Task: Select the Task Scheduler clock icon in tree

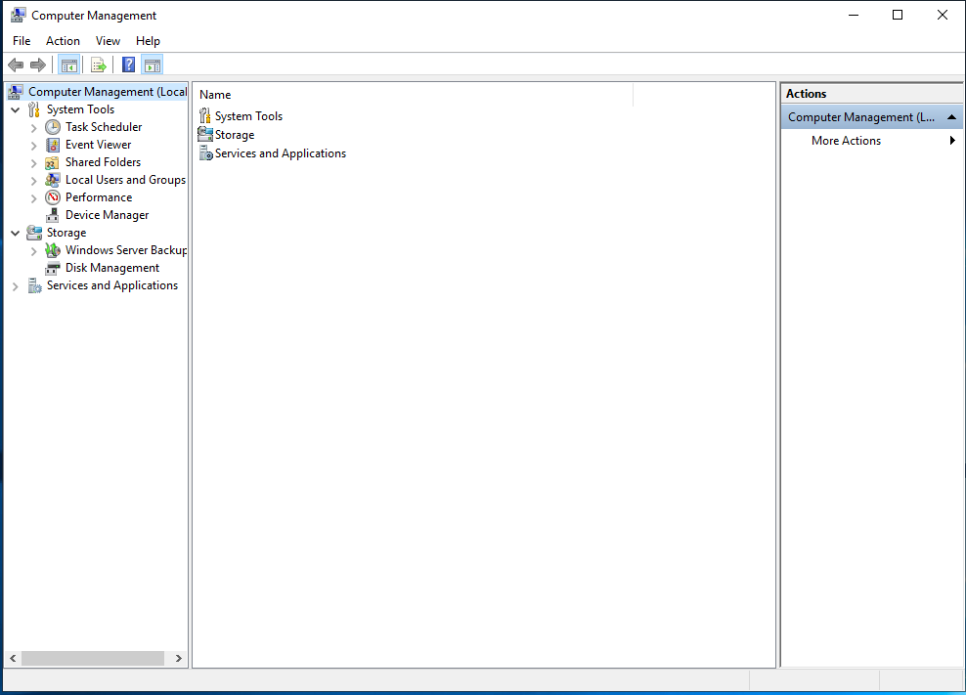Action: click(x=53, y=127)
